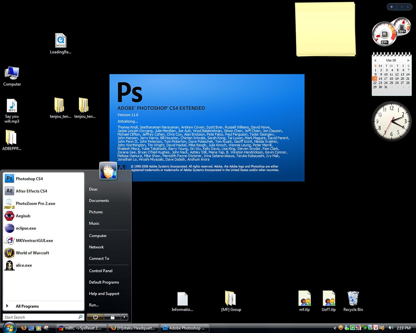Click Run... in the Start menu
Screen dimensions: 416x333
click(x=108, y=305)
